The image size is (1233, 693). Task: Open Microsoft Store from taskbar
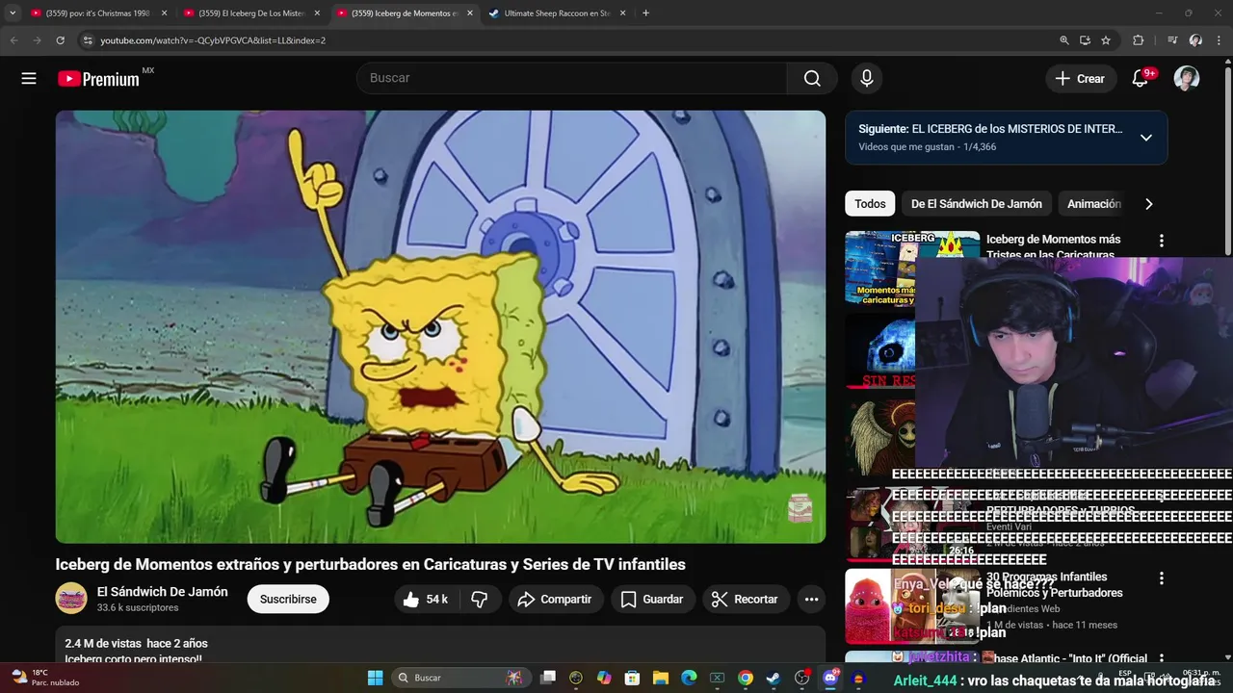point(632,678)
